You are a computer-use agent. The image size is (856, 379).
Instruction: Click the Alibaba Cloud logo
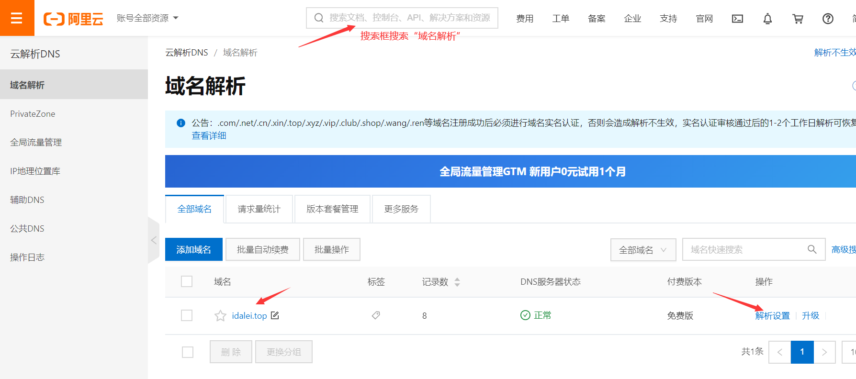pyautogui.click(x=73, y=19)
